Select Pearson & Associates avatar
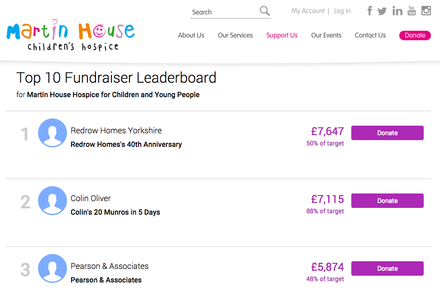 [53, 268]
